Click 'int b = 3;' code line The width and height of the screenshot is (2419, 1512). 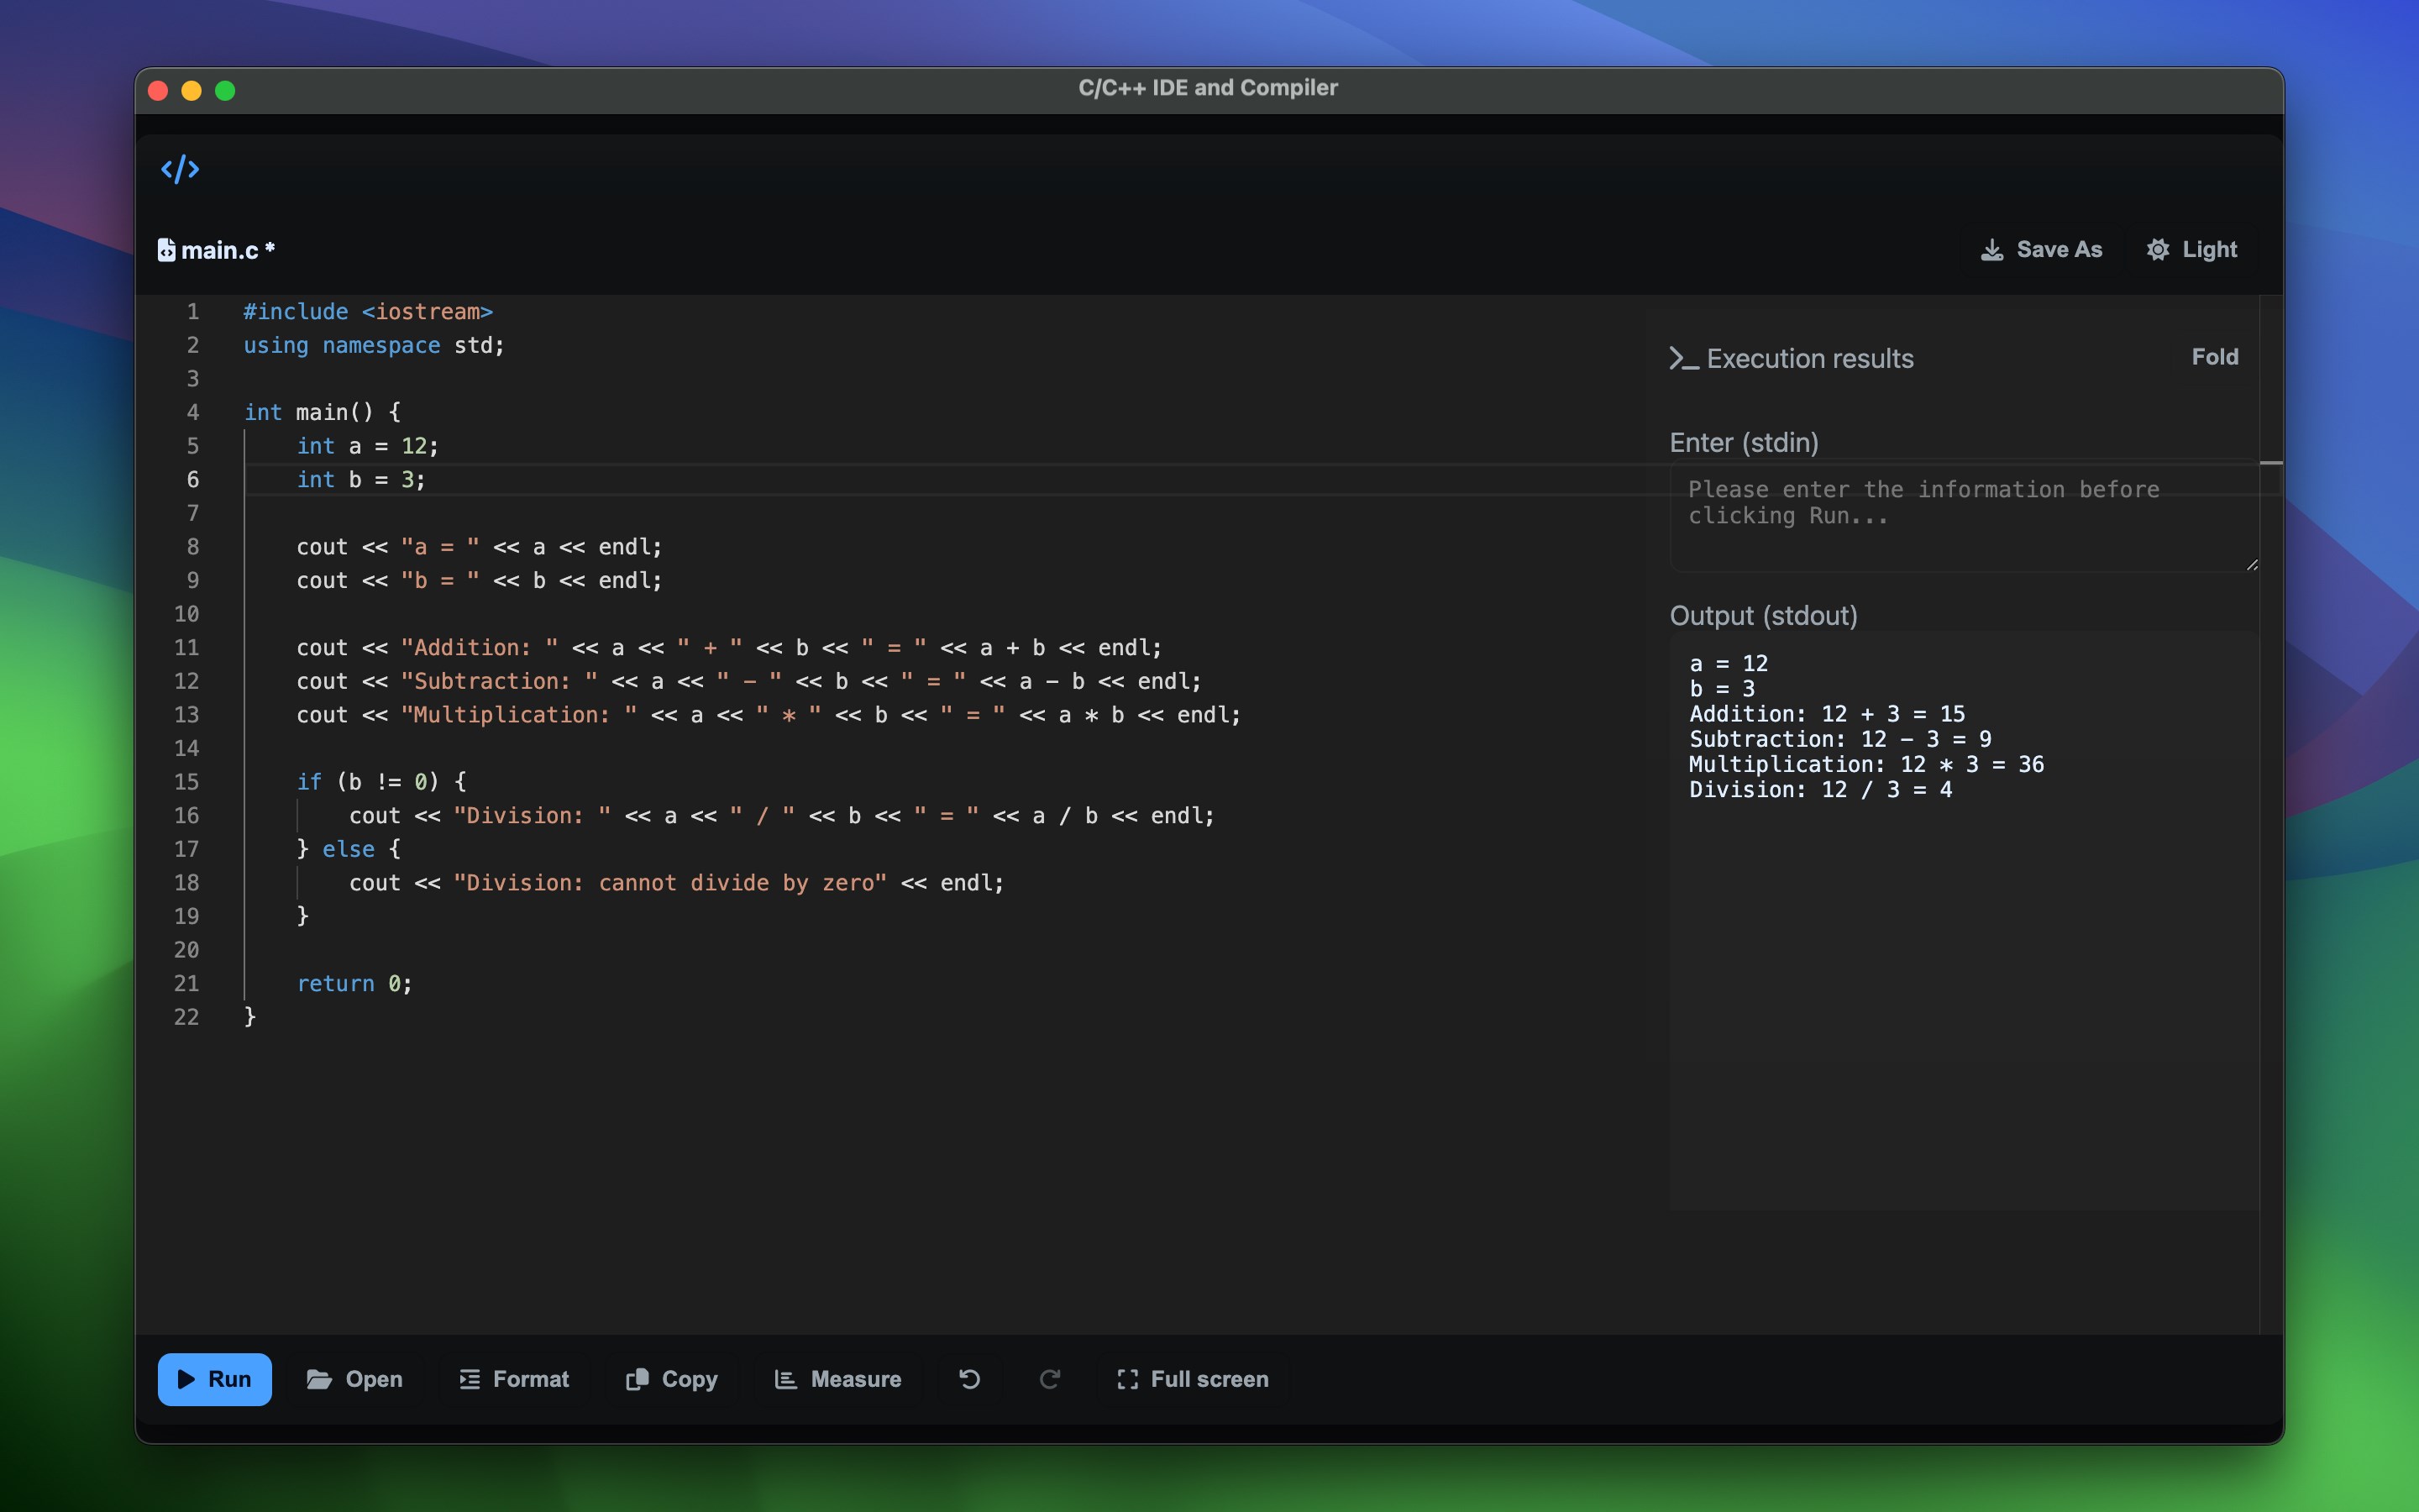point(361,479)
